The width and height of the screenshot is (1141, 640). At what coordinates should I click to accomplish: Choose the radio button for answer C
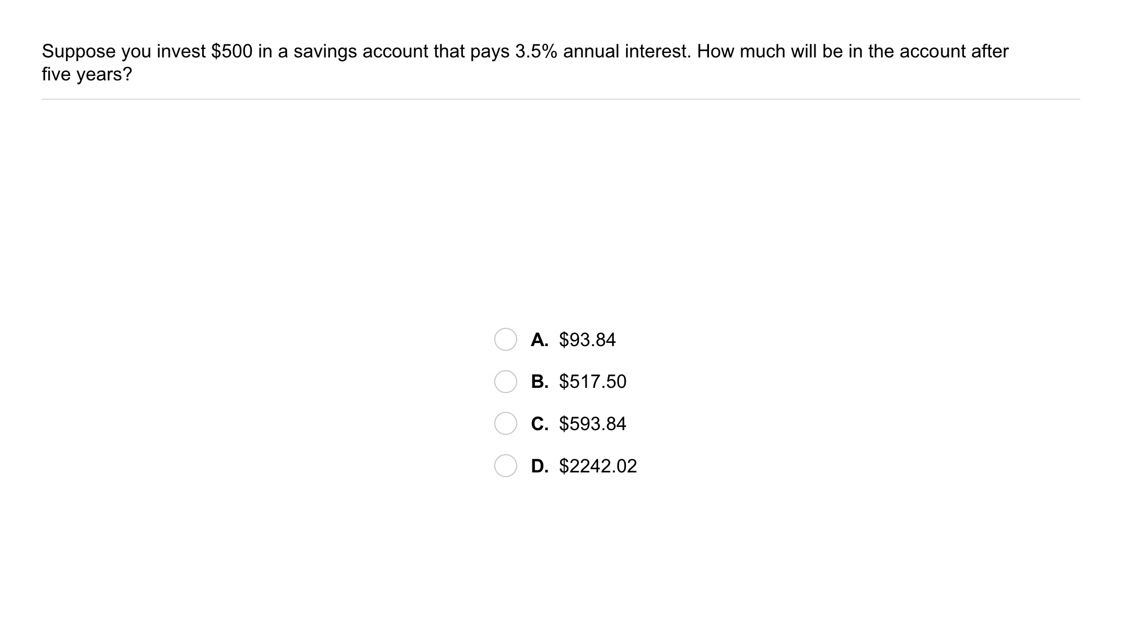[505, 423]
